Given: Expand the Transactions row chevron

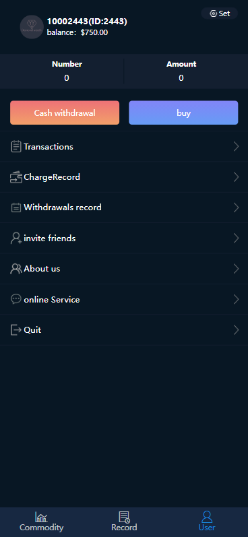Looking at the screenshot, I should [236, 147].
